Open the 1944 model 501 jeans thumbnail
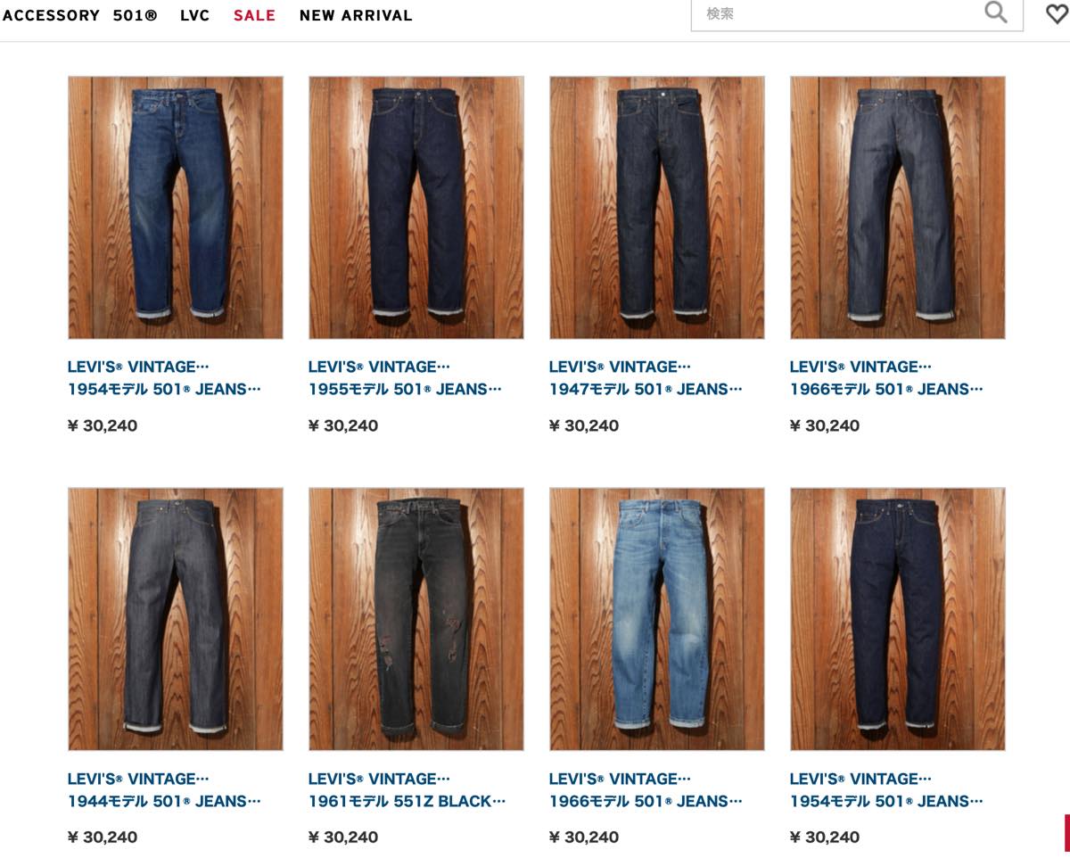This screenshot has height=858, width=1070. click(176, 619)
